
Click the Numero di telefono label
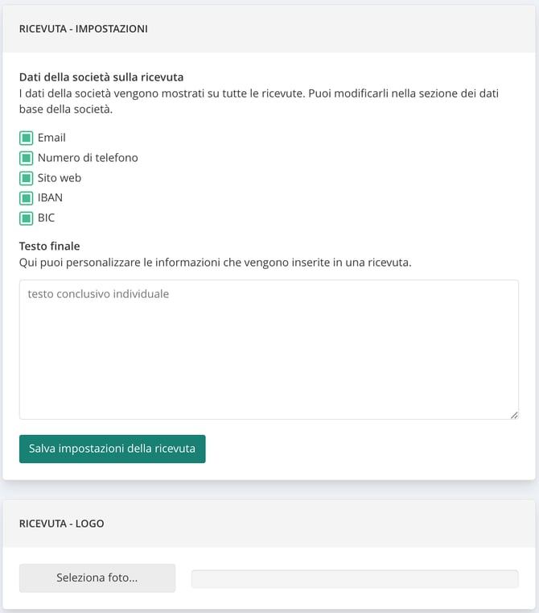coord(88,158)
